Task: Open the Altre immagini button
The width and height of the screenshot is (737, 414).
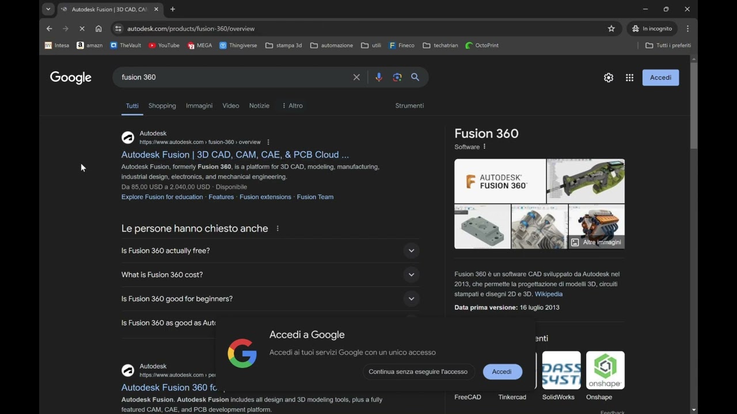Action: click(597, 242)
